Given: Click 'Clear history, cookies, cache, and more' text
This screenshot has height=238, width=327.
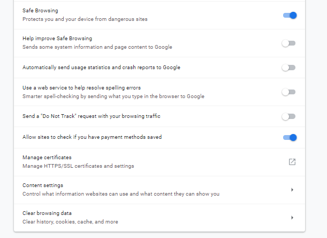Looking at the screenshot, I should pos(70,222).
